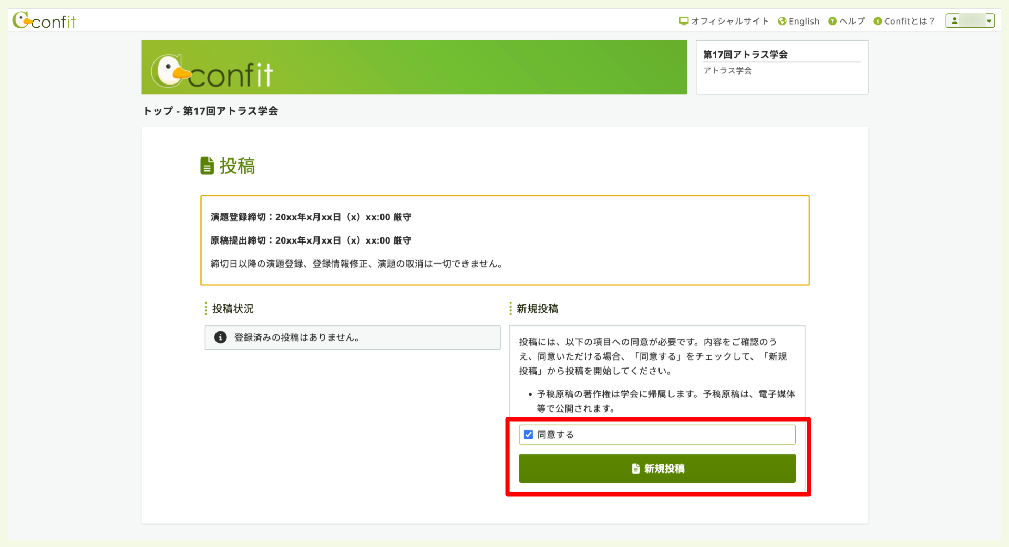Click the person icon in the account box

[x=954, y=20]
